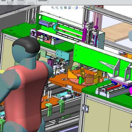
Task: Click the Display Style icon
Action: point(76,8)
